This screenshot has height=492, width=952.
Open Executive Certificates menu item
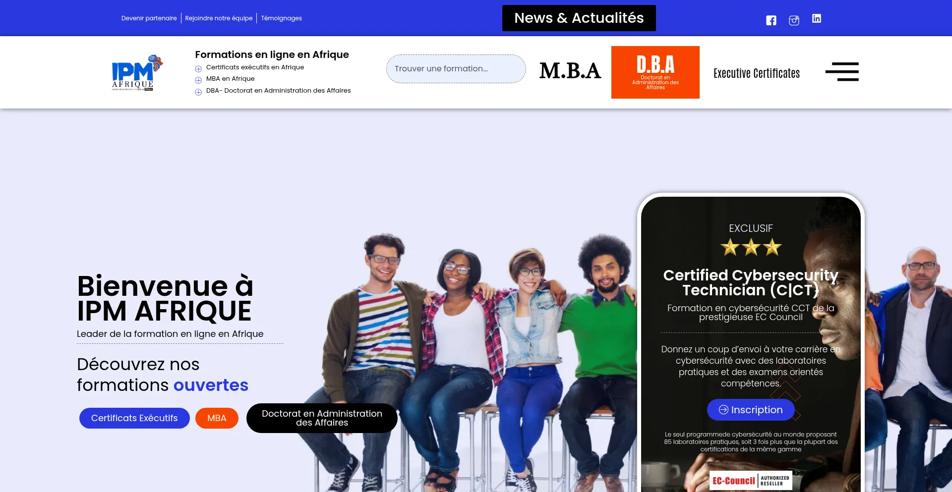click(x=757, y=73)
